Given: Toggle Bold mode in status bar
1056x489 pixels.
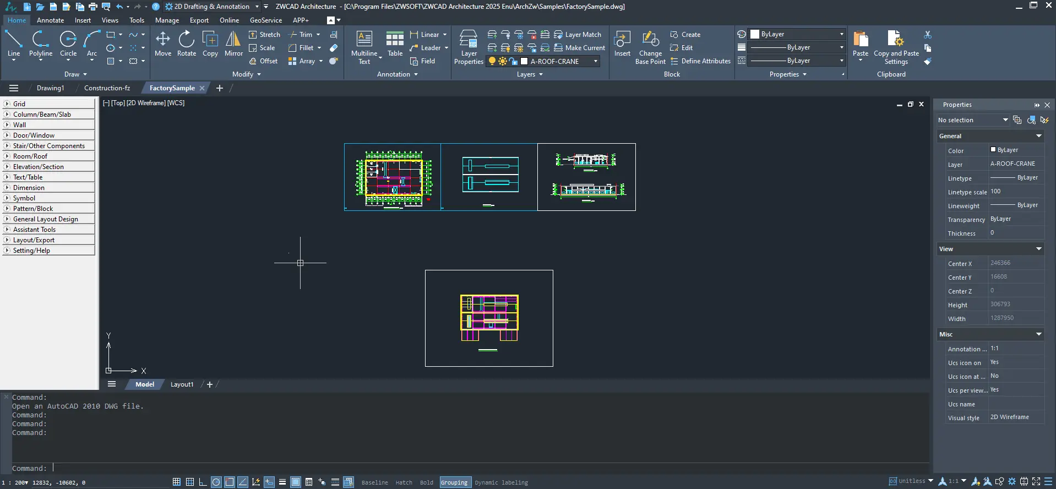Looking at the screenshot, I should pos(427,482).
